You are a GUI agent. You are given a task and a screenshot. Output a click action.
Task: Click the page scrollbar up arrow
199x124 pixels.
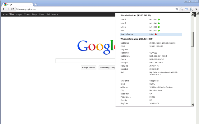tap(197, 13)
